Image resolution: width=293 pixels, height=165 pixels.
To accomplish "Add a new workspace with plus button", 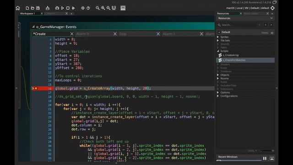I will point(71,14).
